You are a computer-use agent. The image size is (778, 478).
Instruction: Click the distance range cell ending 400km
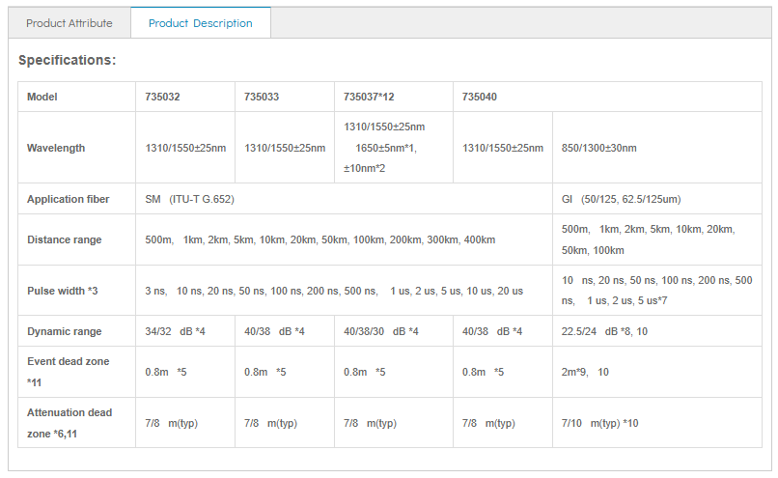[x=344, y=239]
